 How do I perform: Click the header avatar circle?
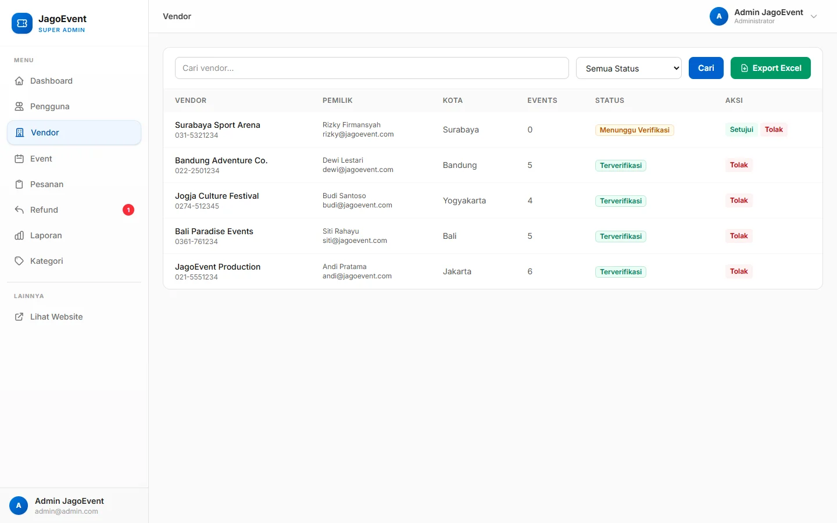click(719, 16)
